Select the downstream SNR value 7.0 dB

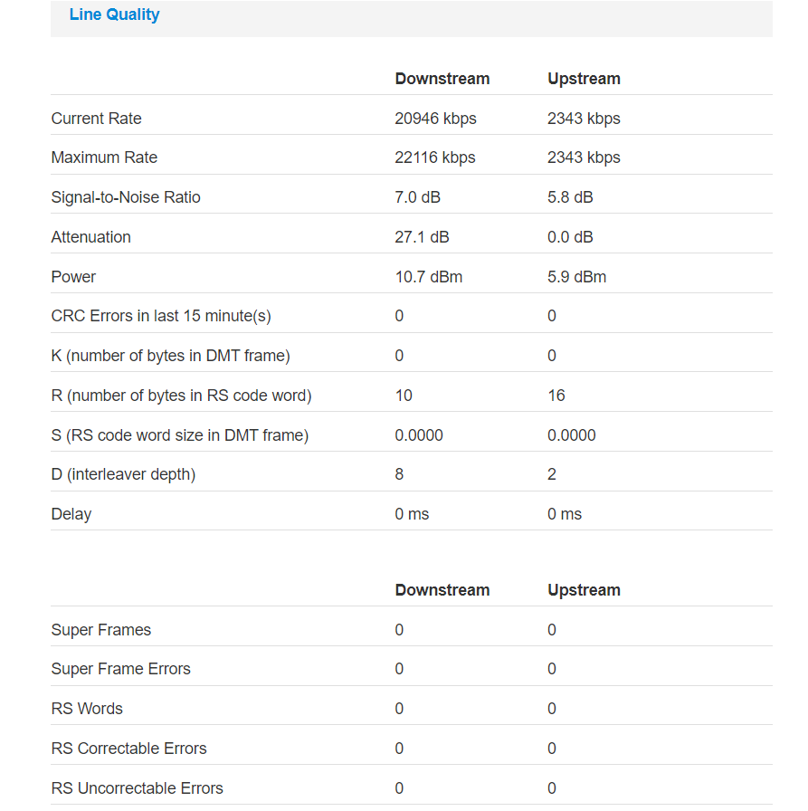pyautogui.click(x=417, y=197)
